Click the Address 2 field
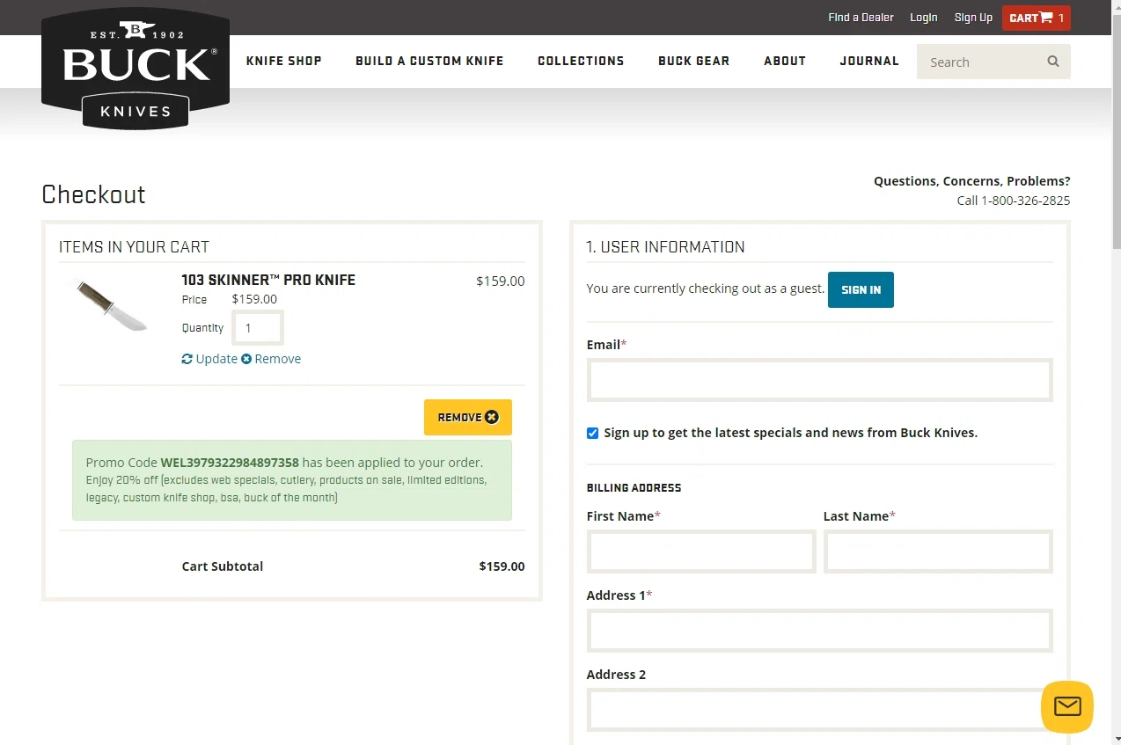 point(820,710)
